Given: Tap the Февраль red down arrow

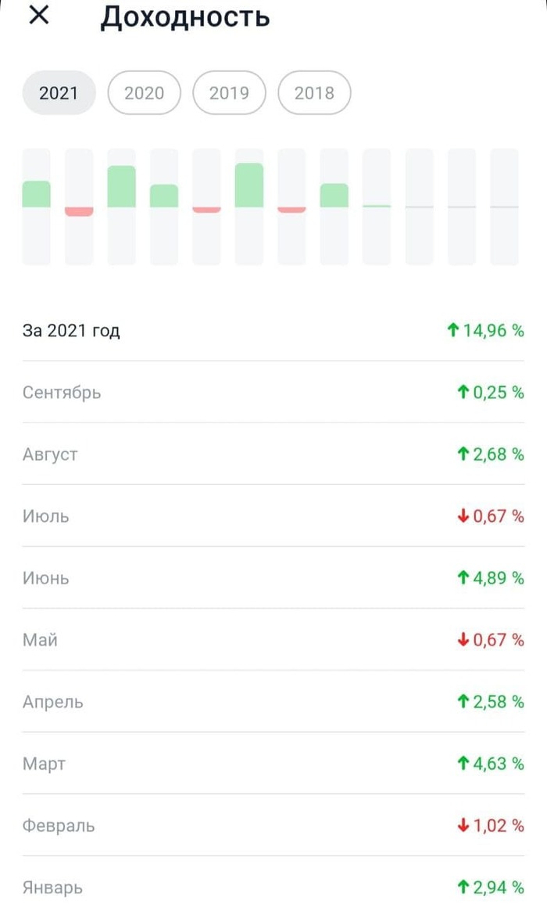Looking at the screenshot, I should coord(463,825).
